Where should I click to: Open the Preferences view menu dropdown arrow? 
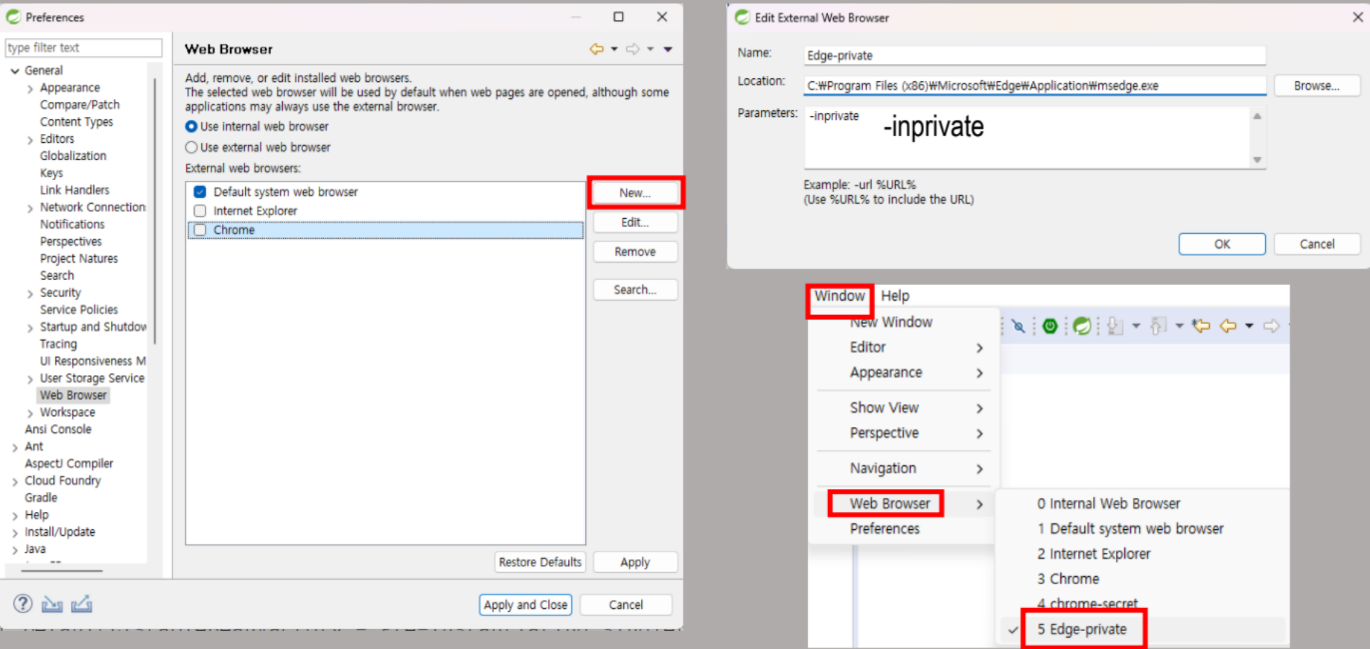(x=668, y=49)
